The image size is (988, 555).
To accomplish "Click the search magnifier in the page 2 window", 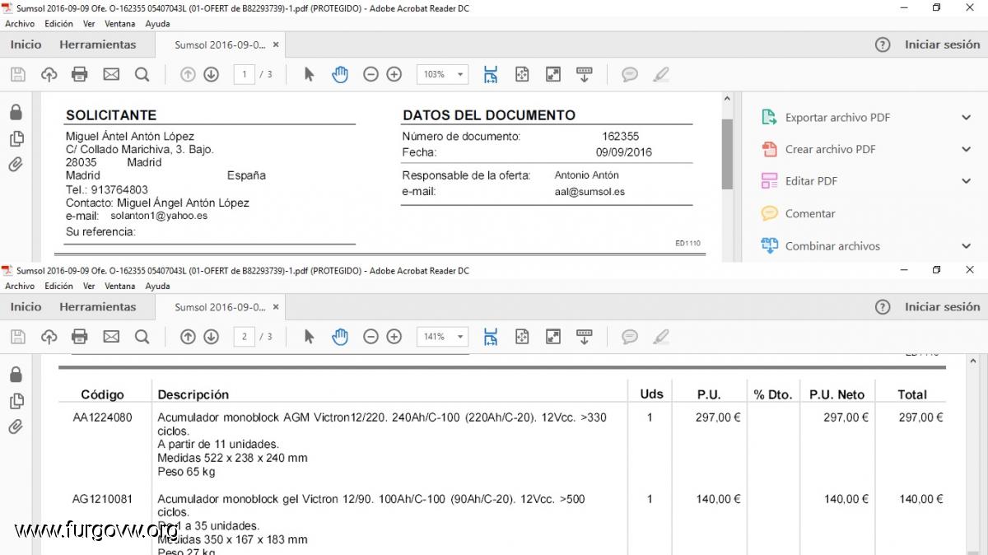I will [142, 337].
